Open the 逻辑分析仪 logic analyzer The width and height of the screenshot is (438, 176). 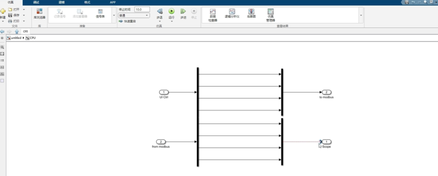pos(232,13)
